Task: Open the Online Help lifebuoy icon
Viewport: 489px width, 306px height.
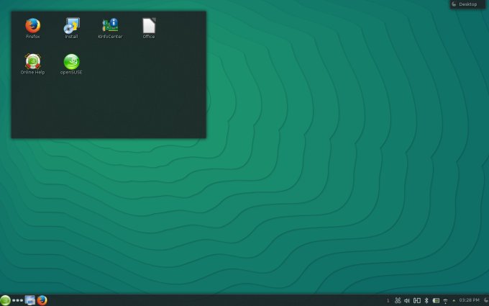Action: 33,61
